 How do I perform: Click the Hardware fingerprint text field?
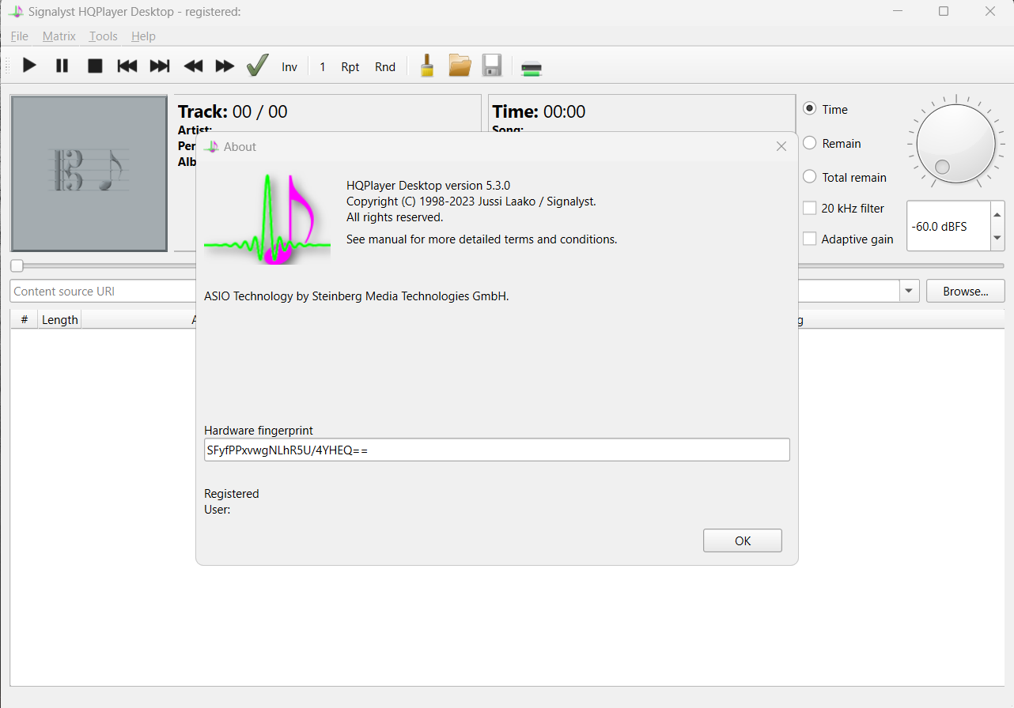(497, 450)
